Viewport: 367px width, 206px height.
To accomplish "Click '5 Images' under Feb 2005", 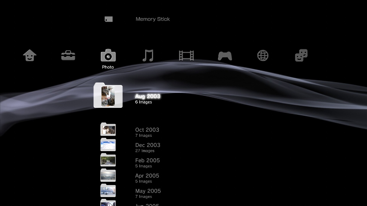I will click(144, 166).
